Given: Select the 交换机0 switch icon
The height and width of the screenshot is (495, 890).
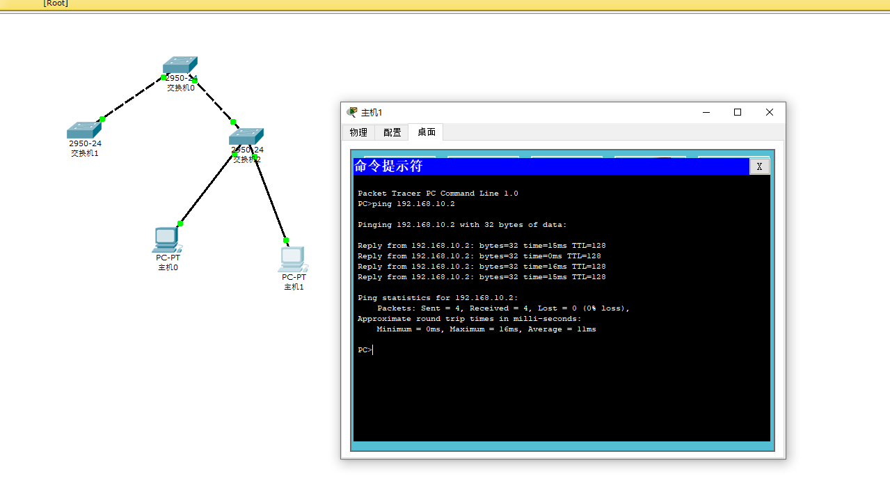Looking at the screenshot, I should [x=180, y=65].
